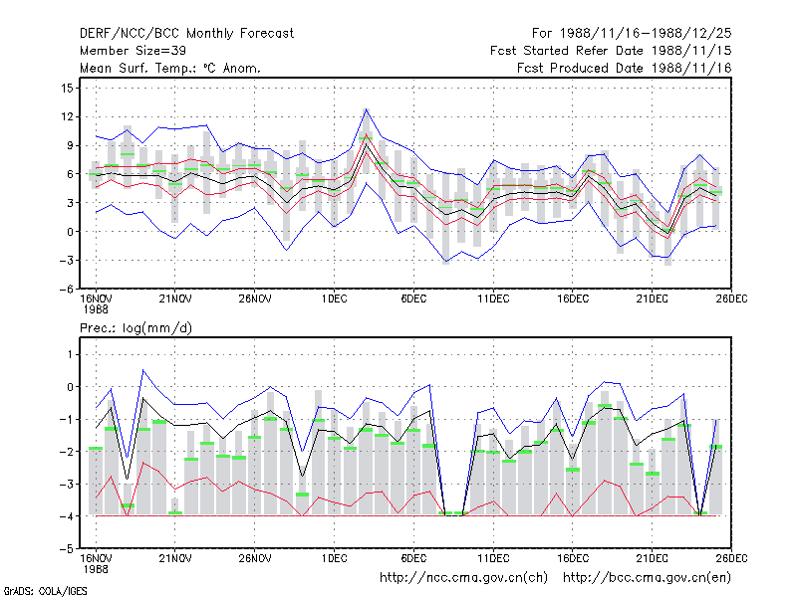The image size is (797, 597).
Task: Click the forecast period 1988/11/16-1988/12/25 header
Action: (632, 34)
